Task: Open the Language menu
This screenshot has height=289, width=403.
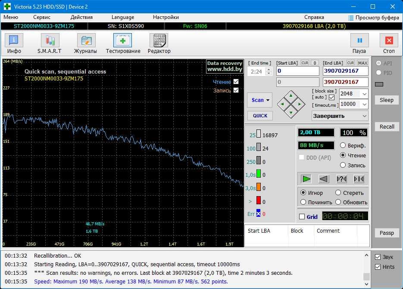Action: click(x=123, y=17)
